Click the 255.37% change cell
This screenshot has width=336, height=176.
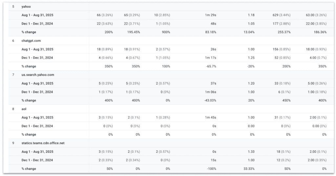tap(284, 32)
